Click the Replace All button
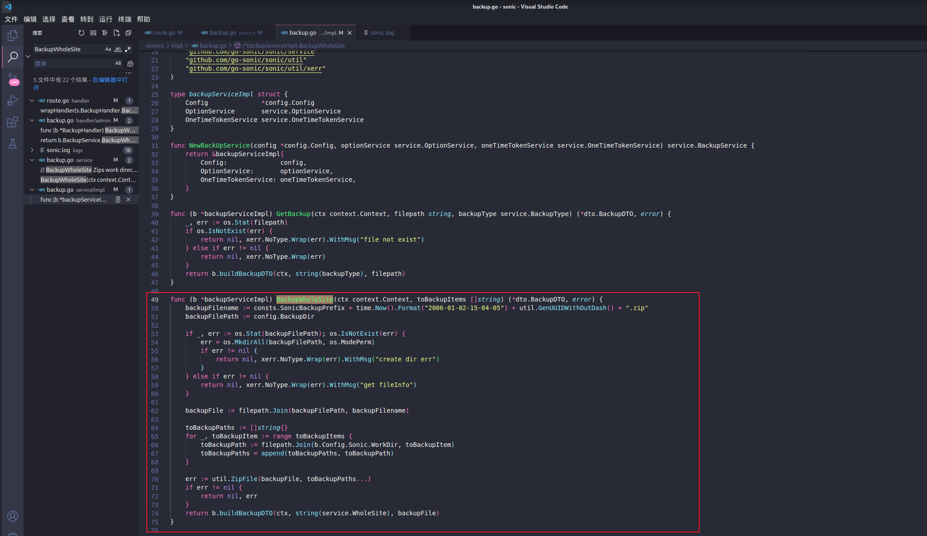 tap(130, 63)
